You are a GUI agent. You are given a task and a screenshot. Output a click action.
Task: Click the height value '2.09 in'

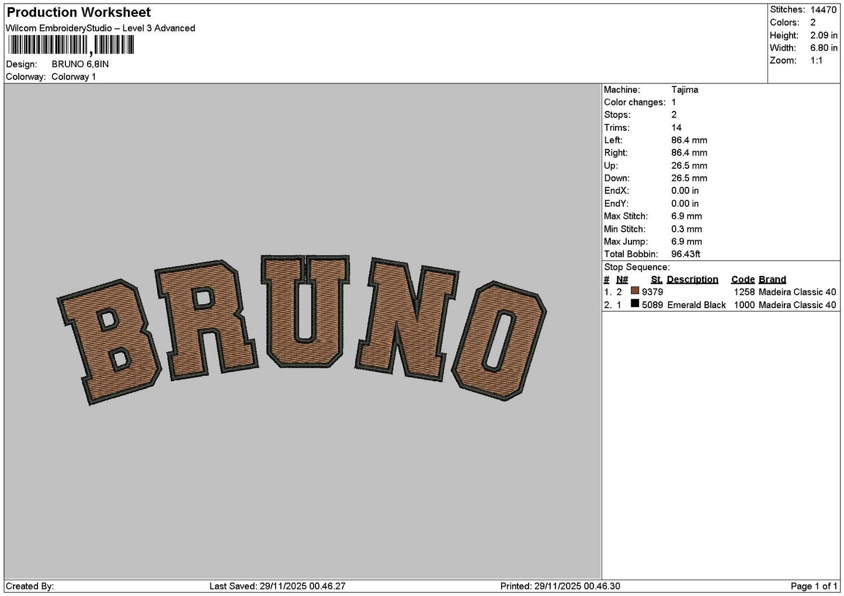click(824, 35)
